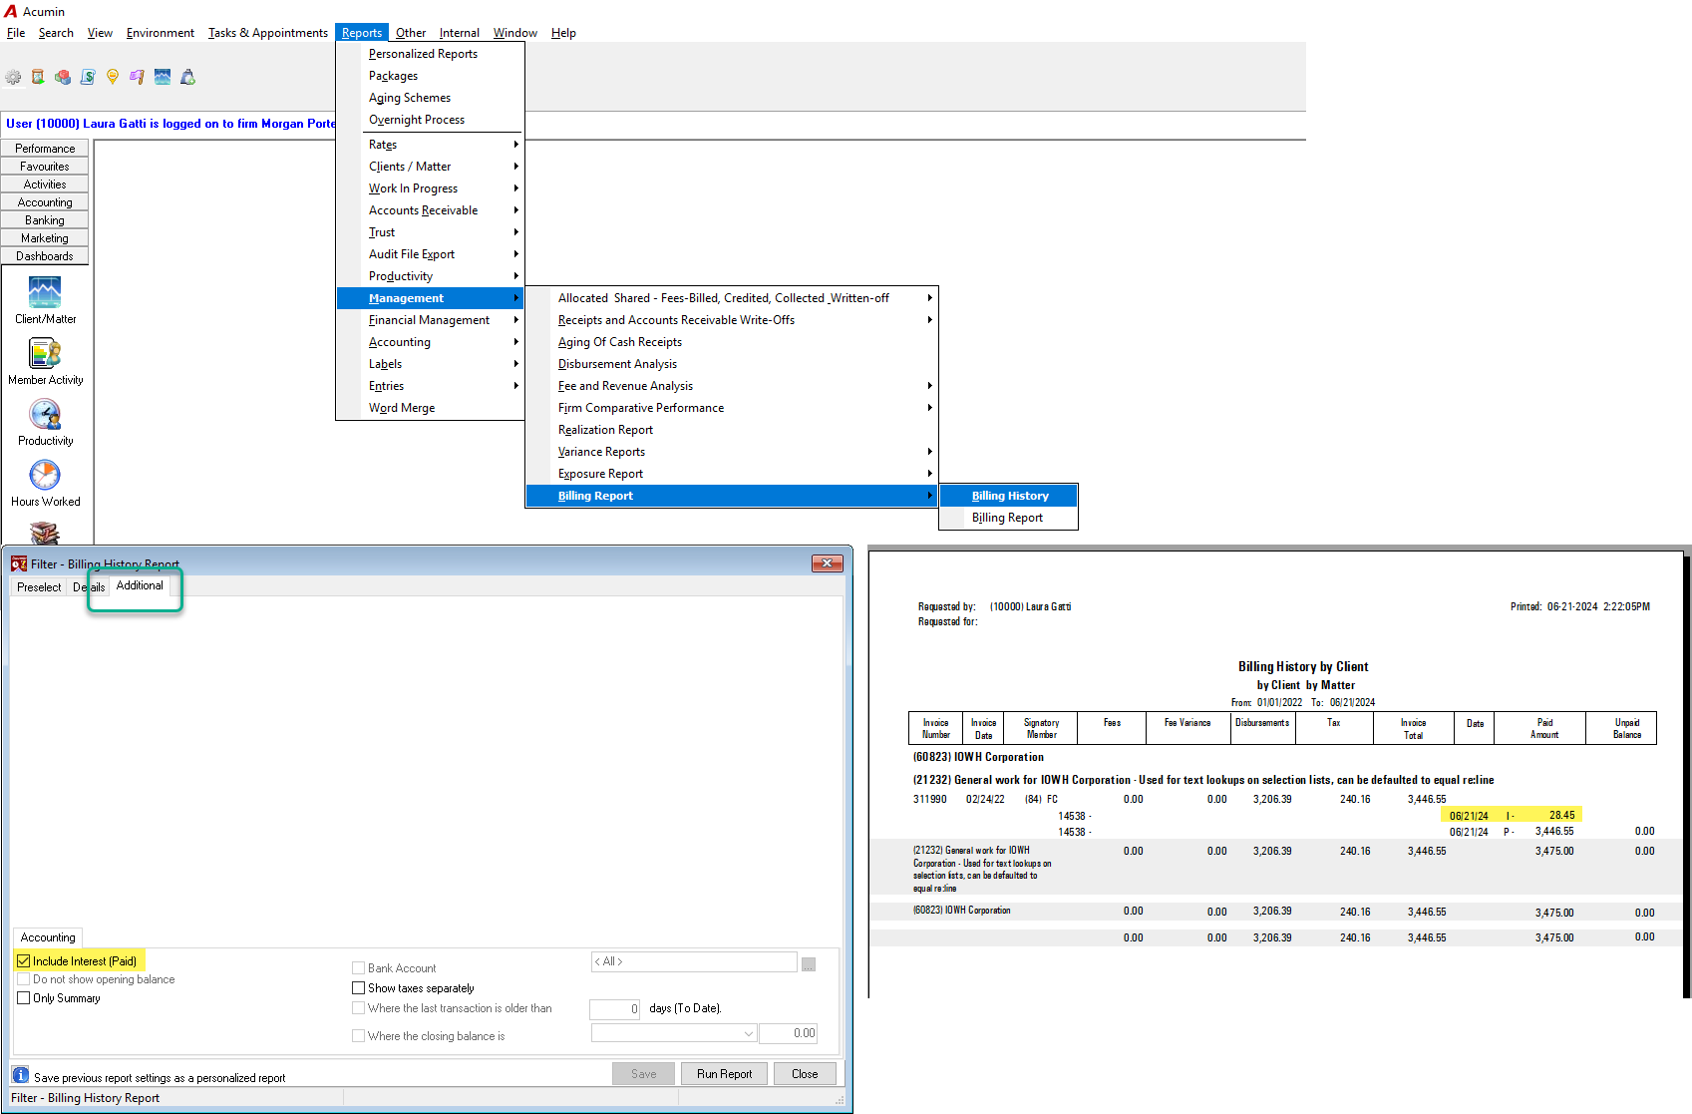Click the hourglass timer toolbar icon

[38, 77]
